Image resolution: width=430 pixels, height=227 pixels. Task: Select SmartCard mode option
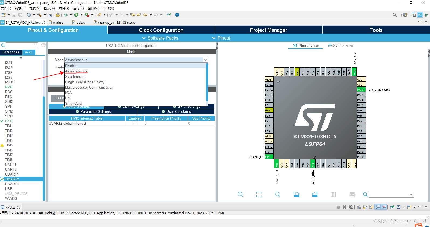click(135, 103)
